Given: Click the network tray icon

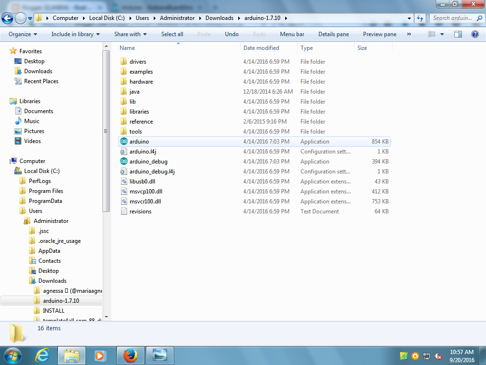Looking at the screenshot, I should pyautogui.click(x=427, y=356).
